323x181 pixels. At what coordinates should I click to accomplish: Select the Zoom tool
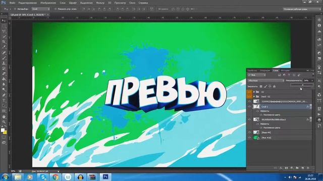point(4,122)
